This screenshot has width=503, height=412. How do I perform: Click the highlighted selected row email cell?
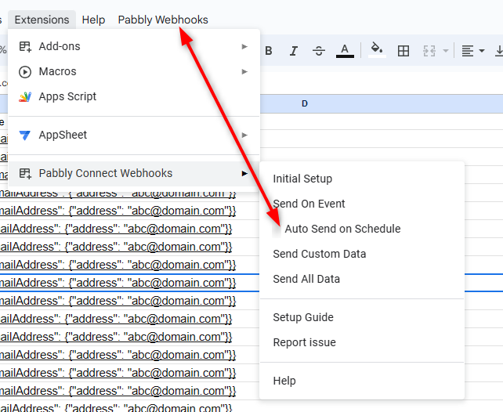pyautogui.click(x=129, y=283)
